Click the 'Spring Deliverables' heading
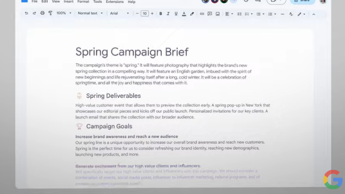Image resolution: width=345 pixels, height=194 pixels. click(x=113, y=96)
